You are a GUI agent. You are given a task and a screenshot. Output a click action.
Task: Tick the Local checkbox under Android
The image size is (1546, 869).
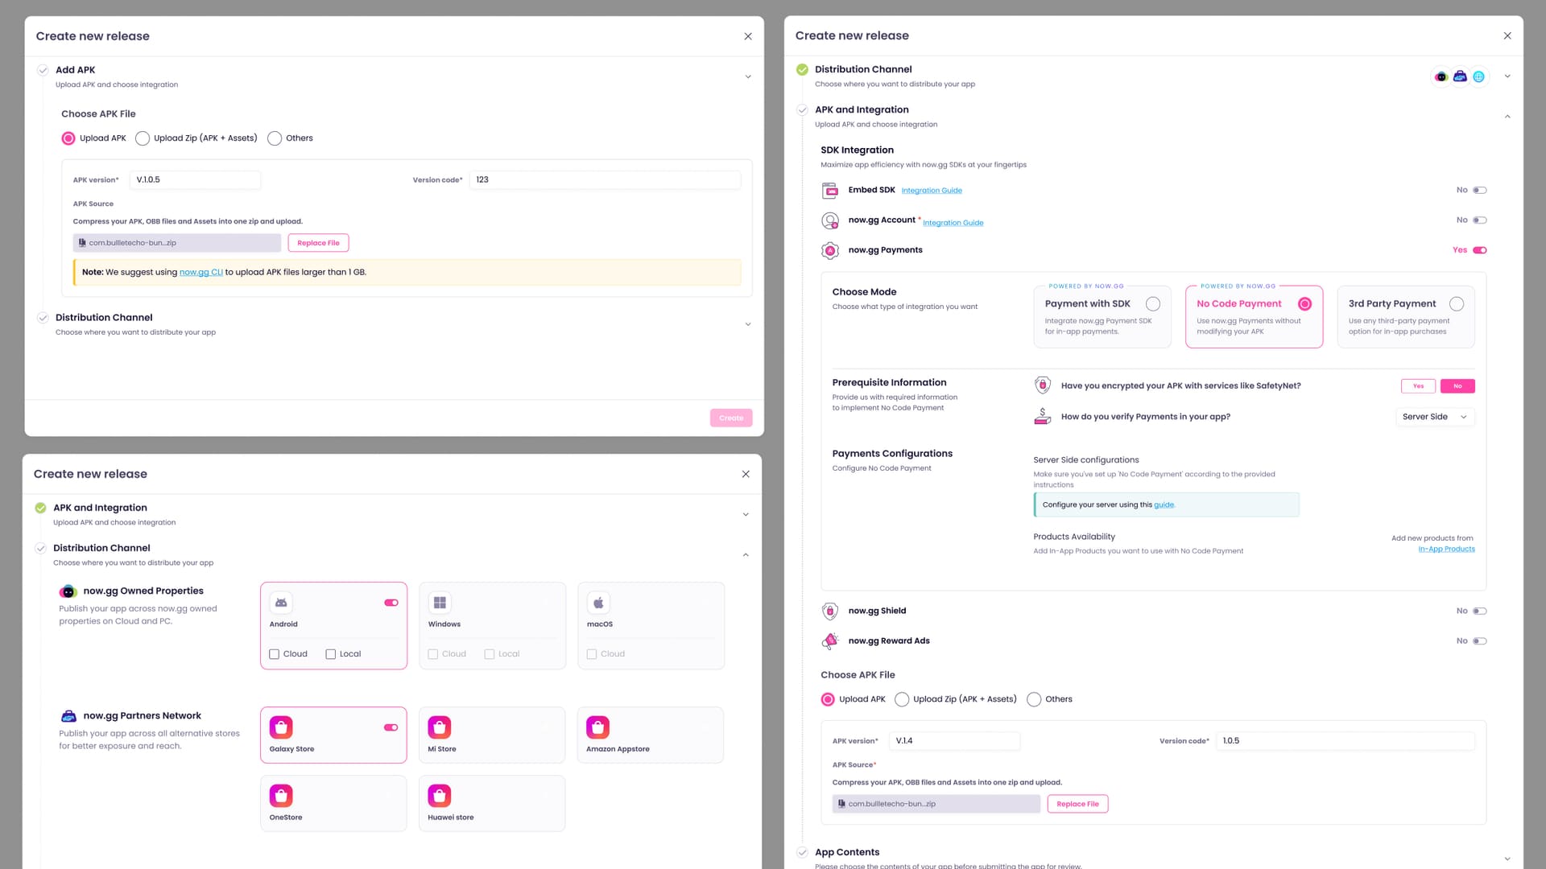(331, 654)
